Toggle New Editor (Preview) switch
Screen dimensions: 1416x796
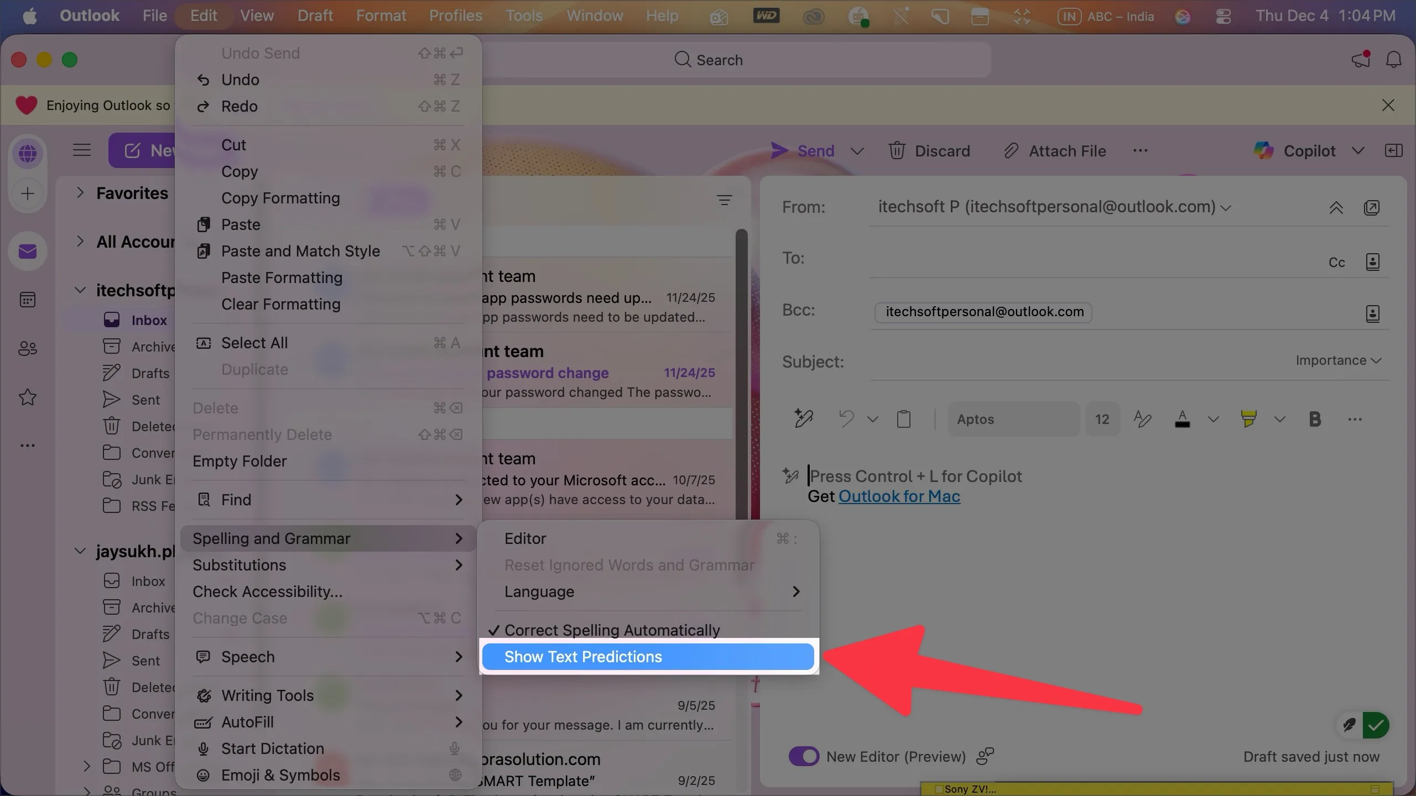[804, 756]
